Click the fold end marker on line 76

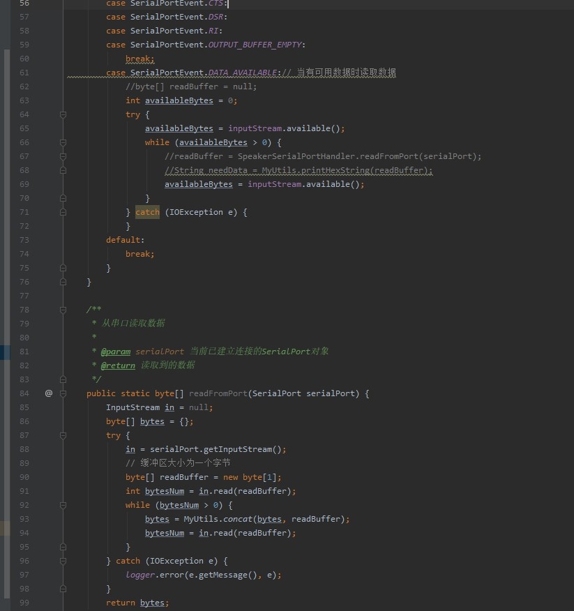pyautogui.click(x=63, y=282)
